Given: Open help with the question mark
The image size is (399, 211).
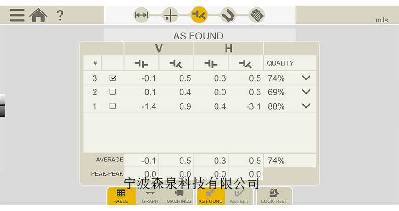Looking at the screenshot, I should click(60, 15).
